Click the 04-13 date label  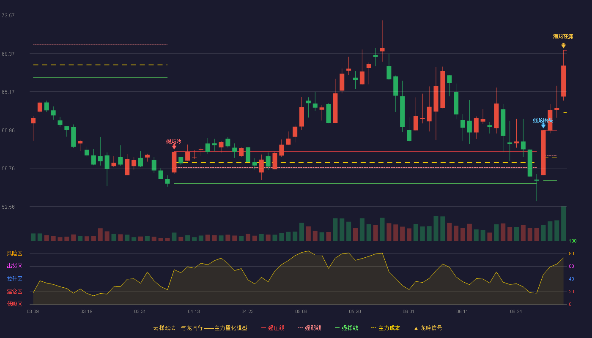tap(194, 311)
